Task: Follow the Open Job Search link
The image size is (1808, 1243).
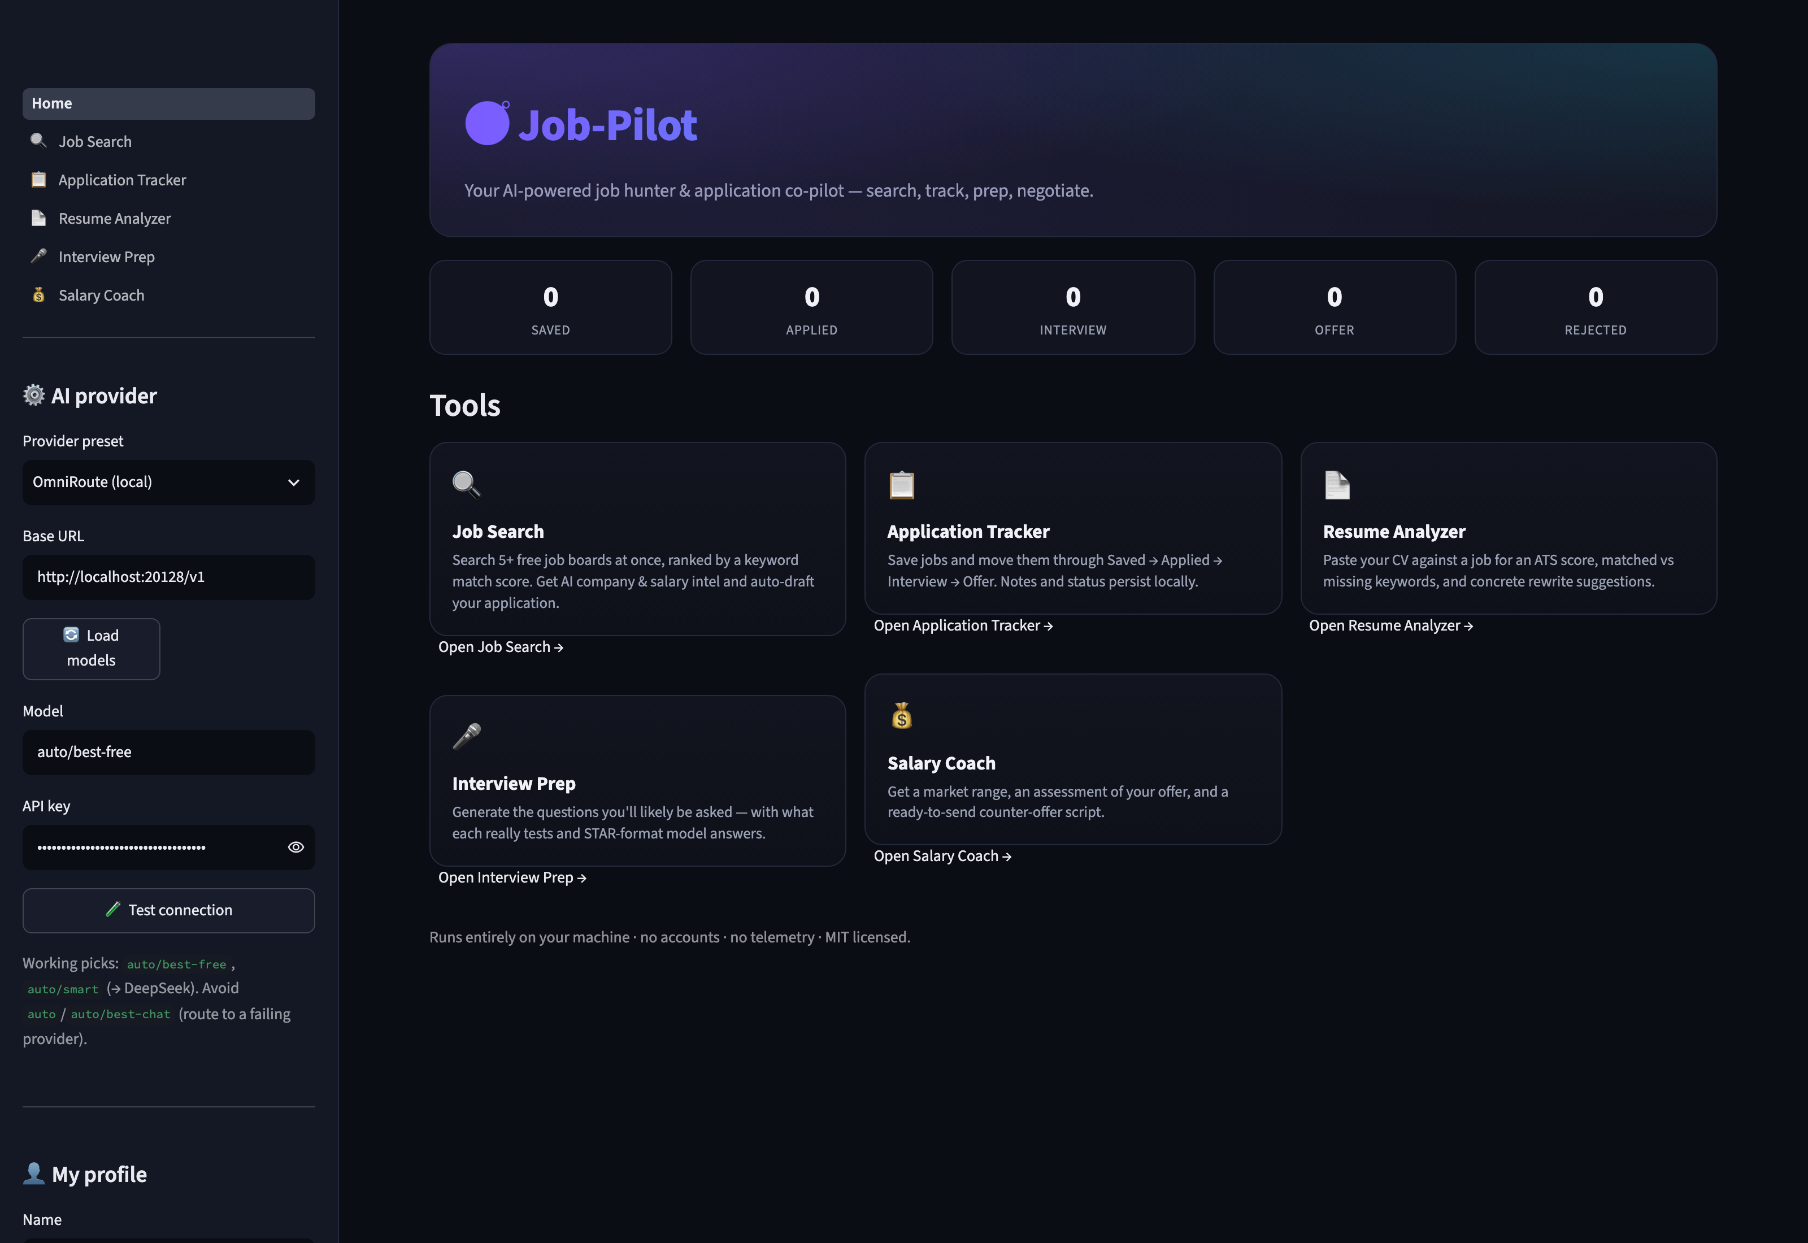Action: (501, 646)
